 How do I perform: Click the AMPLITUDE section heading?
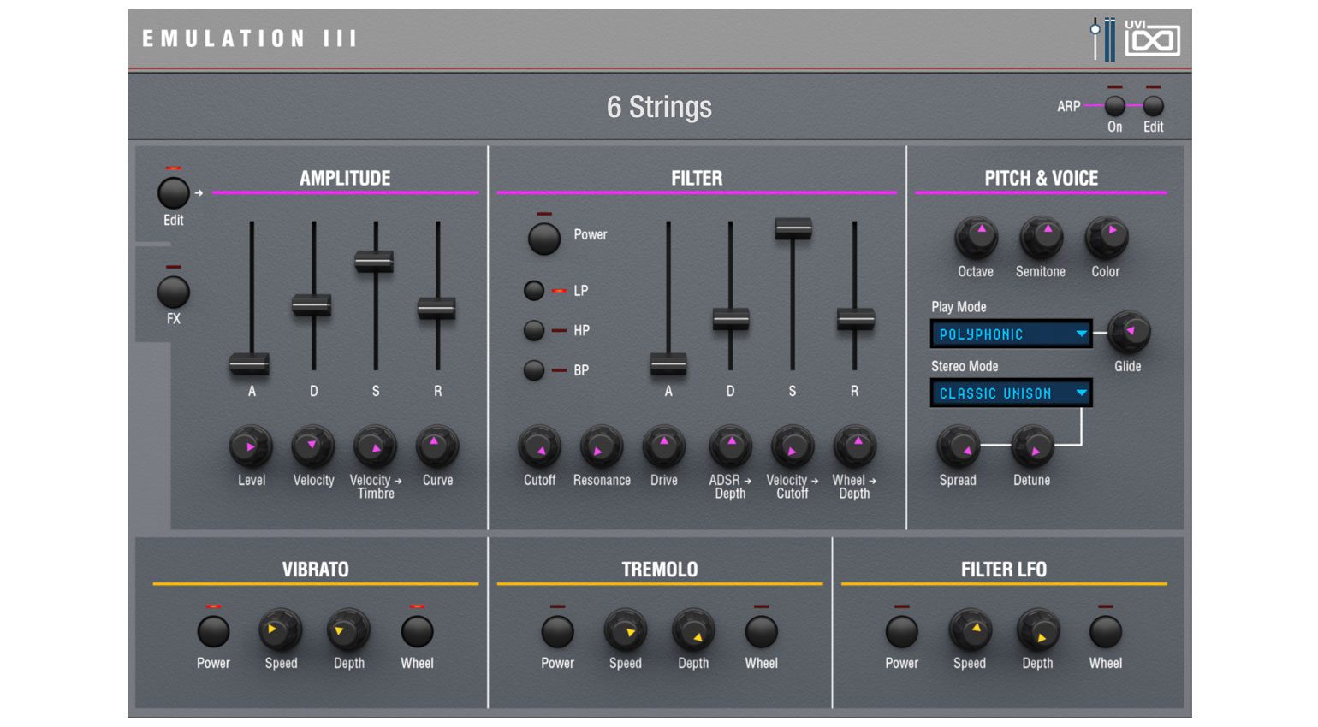pyautogui.click(x=345, y=178)
